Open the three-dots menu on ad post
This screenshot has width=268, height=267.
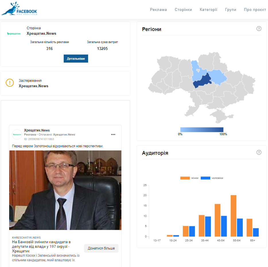[113, 134]
